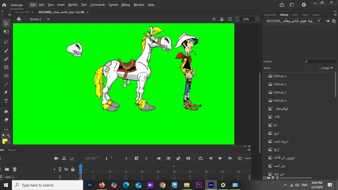Image resolution: width=338 pixels, height=190 pixels.
Task: Click the purple Layer_2 outline color swatch
Action: pyautogui.click(x=60, y=177)
